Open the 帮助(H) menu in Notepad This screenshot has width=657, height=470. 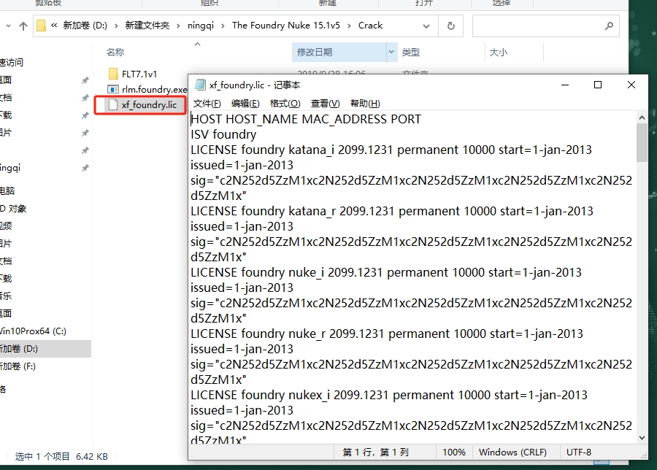click(365, 104)
